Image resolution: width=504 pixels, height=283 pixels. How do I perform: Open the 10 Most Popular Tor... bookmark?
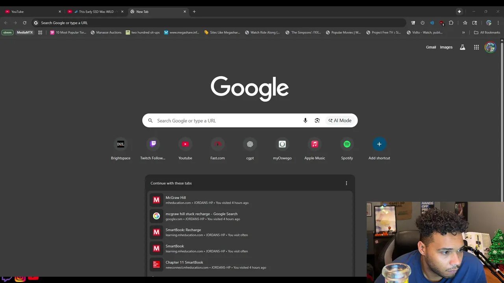click(68, 33)
